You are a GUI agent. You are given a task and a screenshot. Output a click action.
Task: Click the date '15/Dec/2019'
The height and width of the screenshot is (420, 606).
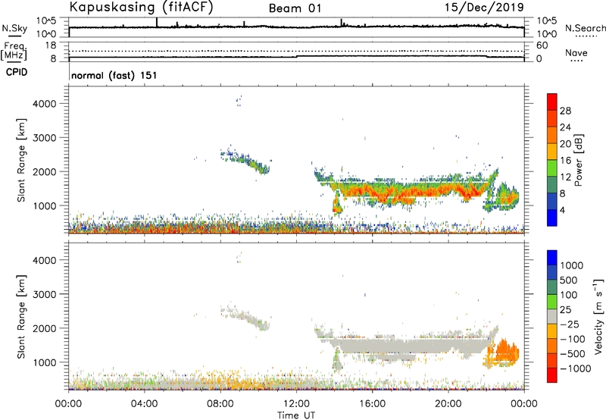484,8
